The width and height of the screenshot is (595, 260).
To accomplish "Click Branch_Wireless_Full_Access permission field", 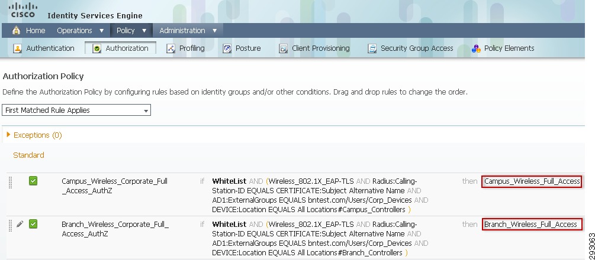I will [x=532, y=225].
